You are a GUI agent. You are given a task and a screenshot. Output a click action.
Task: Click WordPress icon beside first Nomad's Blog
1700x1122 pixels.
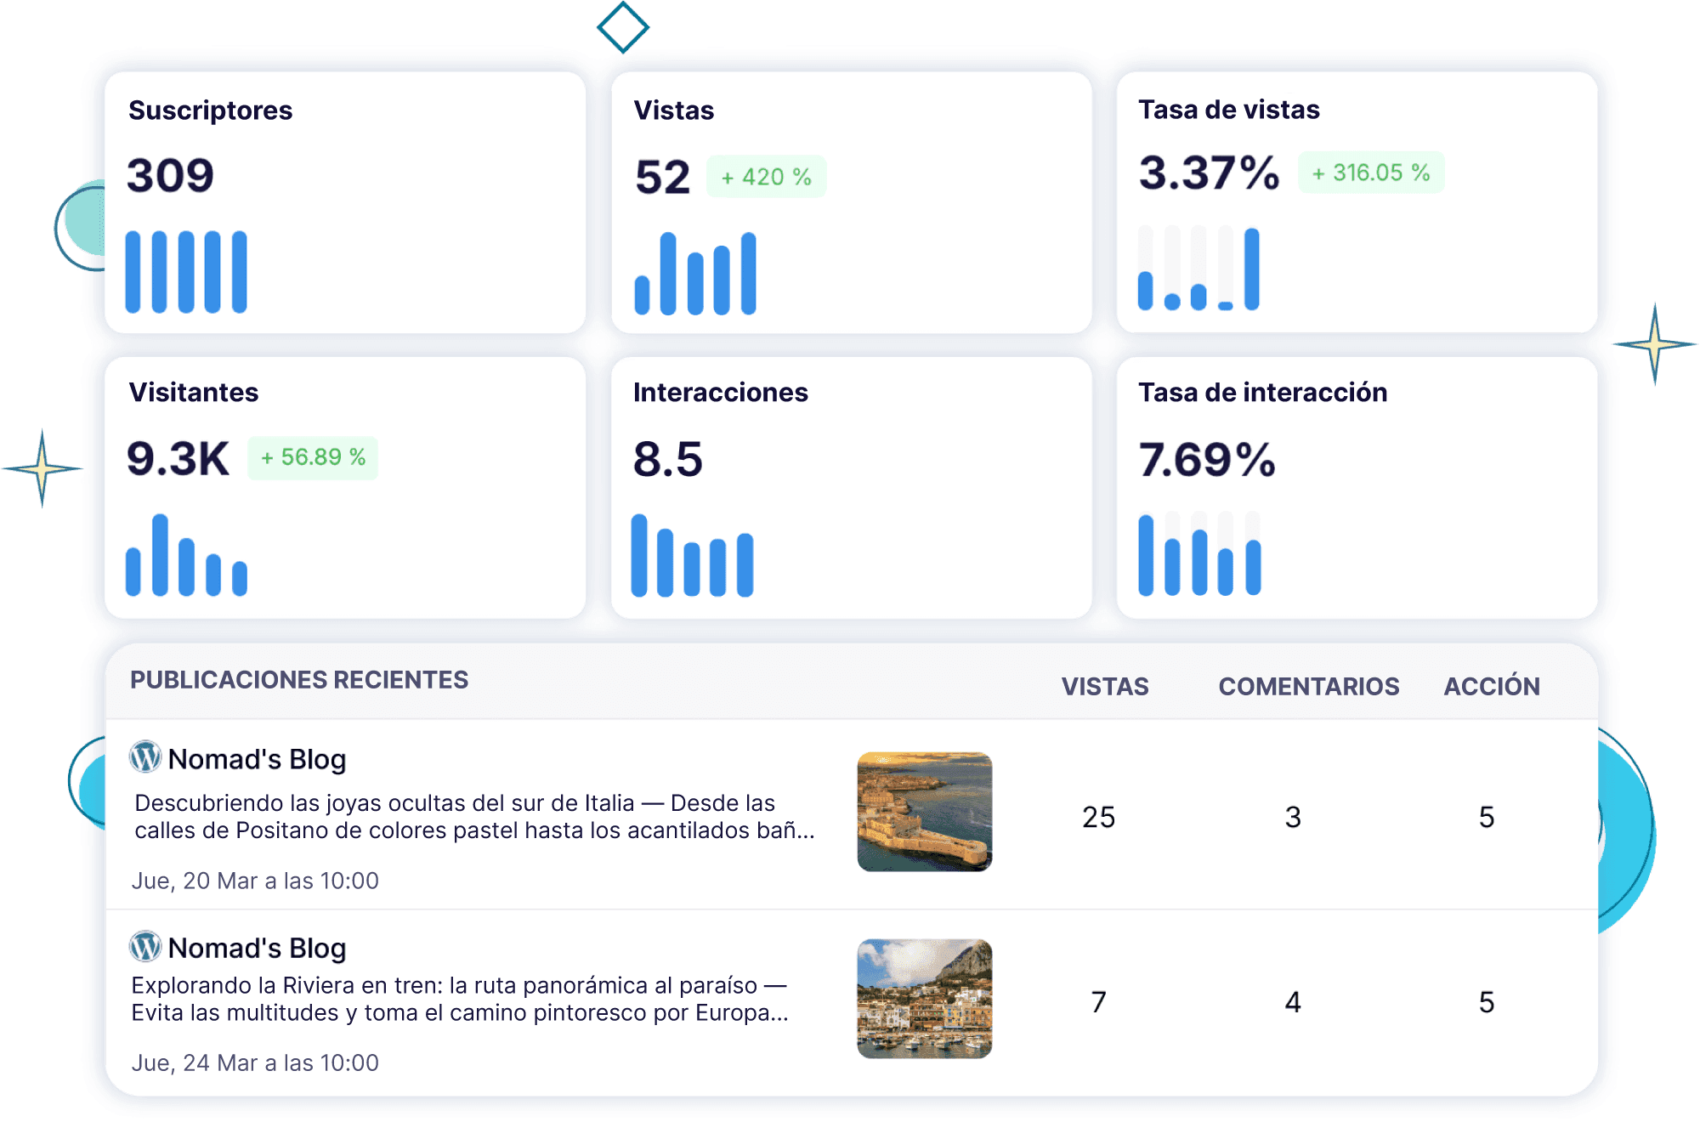[145, 756]
